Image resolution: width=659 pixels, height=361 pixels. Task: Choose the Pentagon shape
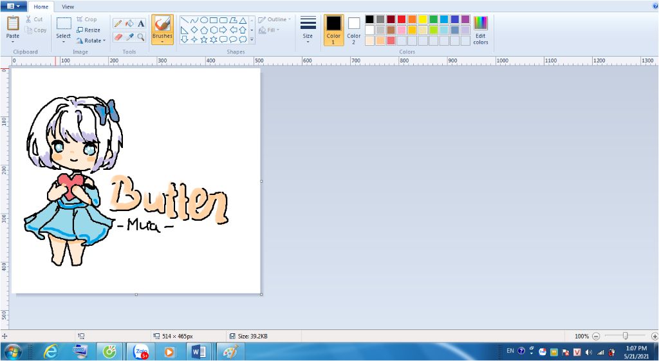(x=204, y=30)
